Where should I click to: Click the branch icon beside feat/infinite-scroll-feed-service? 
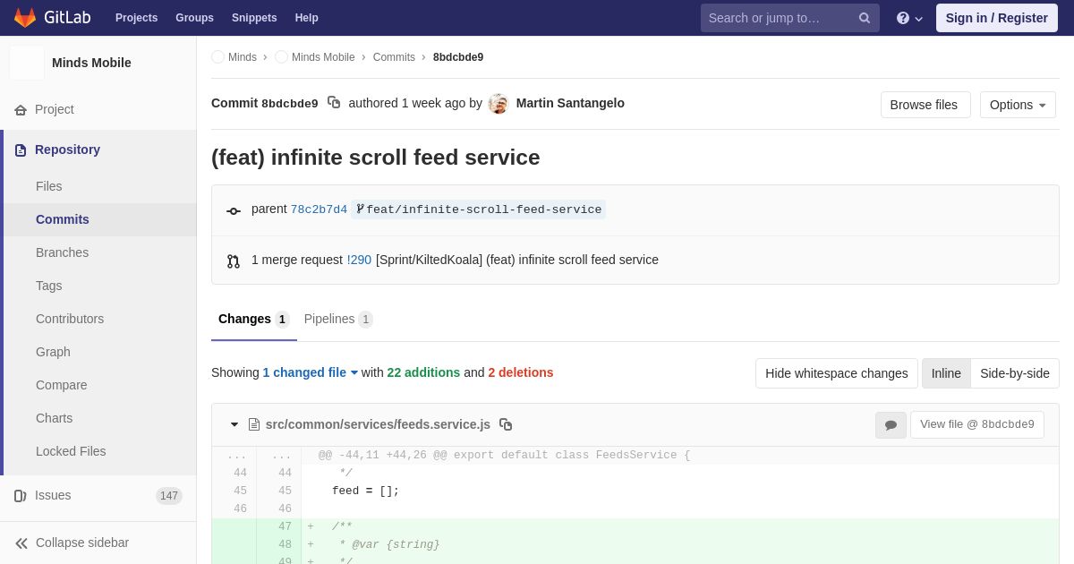[360, 209]
